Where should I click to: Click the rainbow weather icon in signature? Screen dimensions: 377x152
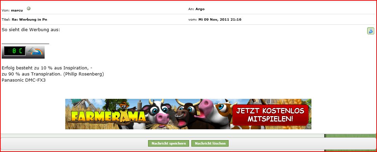tap(36, 52)
